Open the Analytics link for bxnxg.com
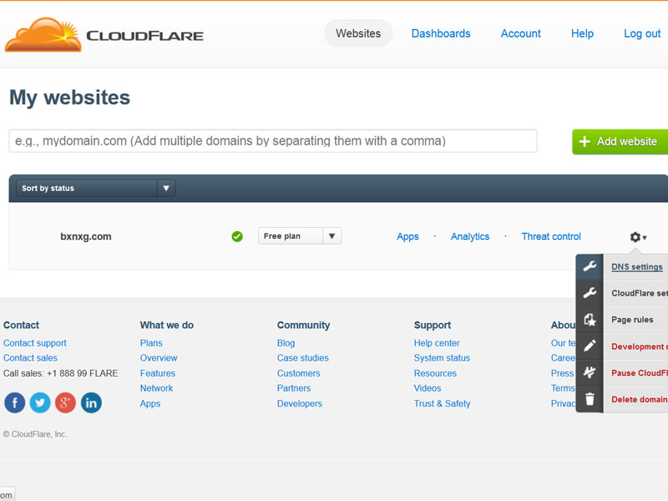Screen dimensions: 668x501 coord(470,236)
